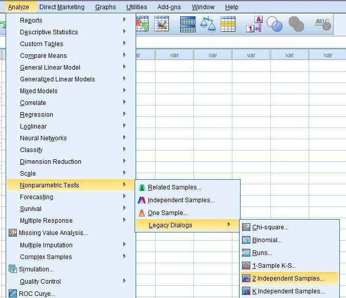Click the Simulation icon
Viewport: 346px width, 298px height.
pos(13,269)
